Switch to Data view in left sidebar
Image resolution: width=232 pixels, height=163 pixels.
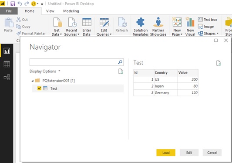point(7,64)
